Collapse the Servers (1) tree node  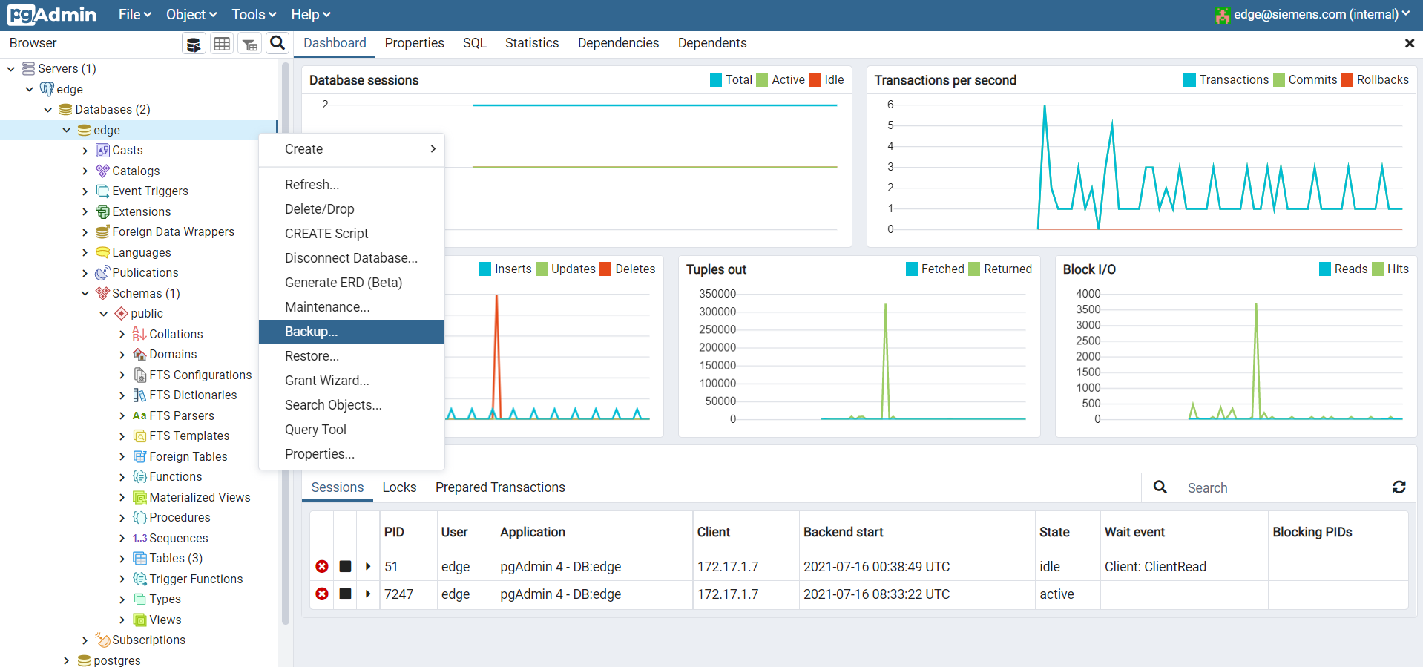(11, 69)
